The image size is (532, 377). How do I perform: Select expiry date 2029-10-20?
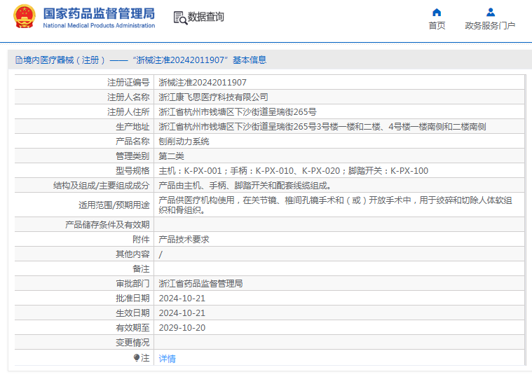click(182, 328)
